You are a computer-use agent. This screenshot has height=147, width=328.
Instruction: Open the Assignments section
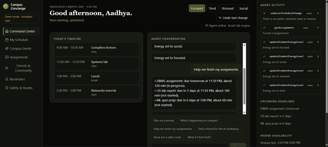click(x=21, y=57)
